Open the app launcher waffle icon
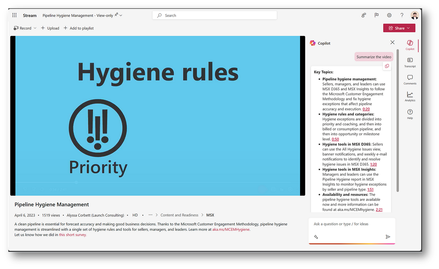 point(14,15)
